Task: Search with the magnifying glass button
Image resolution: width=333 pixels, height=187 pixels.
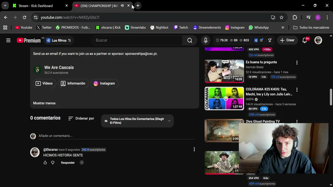Action: (x=190, y=40)
